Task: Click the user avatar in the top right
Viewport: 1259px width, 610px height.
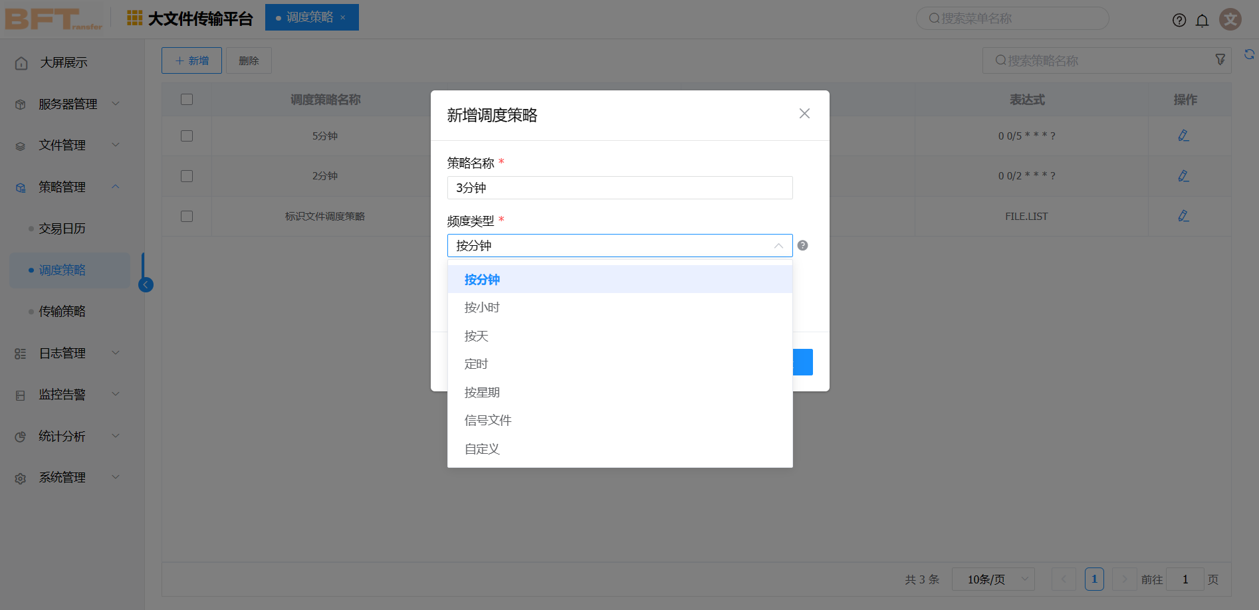Action: pyautogui.click(x=1230, y=19)
